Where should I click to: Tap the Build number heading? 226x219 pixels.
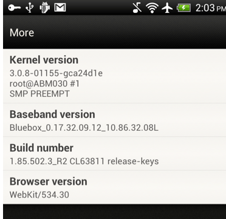(x=41, y=148)
